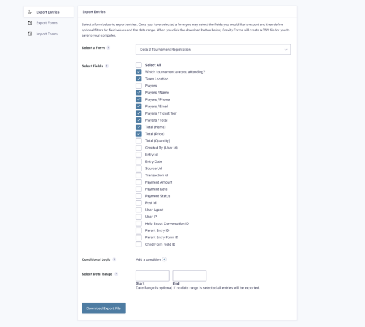Screen dimensions: 365x327
Task: Click the Download Export File button
Action: coord(103,308)
